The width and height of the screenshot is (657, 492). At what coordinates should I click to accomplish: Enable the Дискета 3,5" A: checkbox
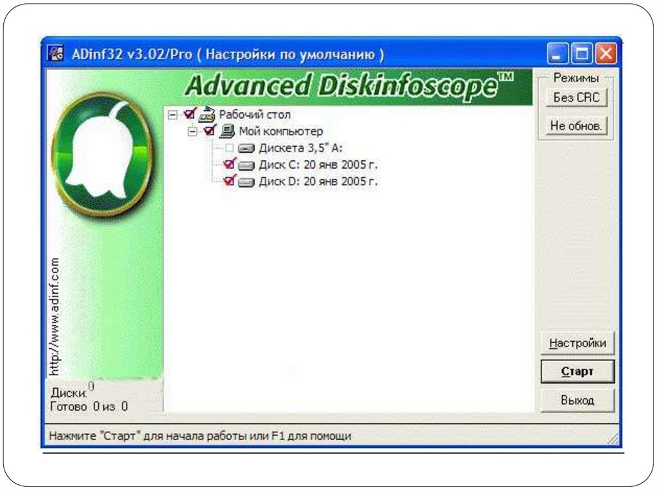(229, 148)
